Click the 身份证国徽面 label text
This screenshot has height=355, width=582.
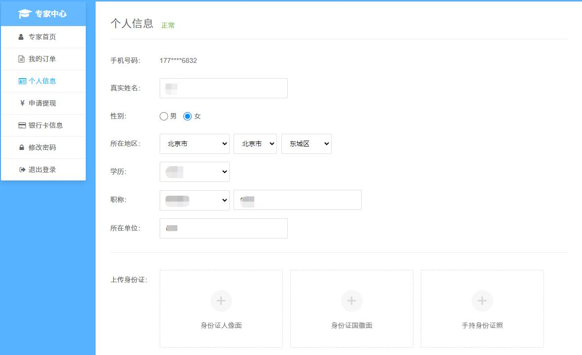(352, 325)
